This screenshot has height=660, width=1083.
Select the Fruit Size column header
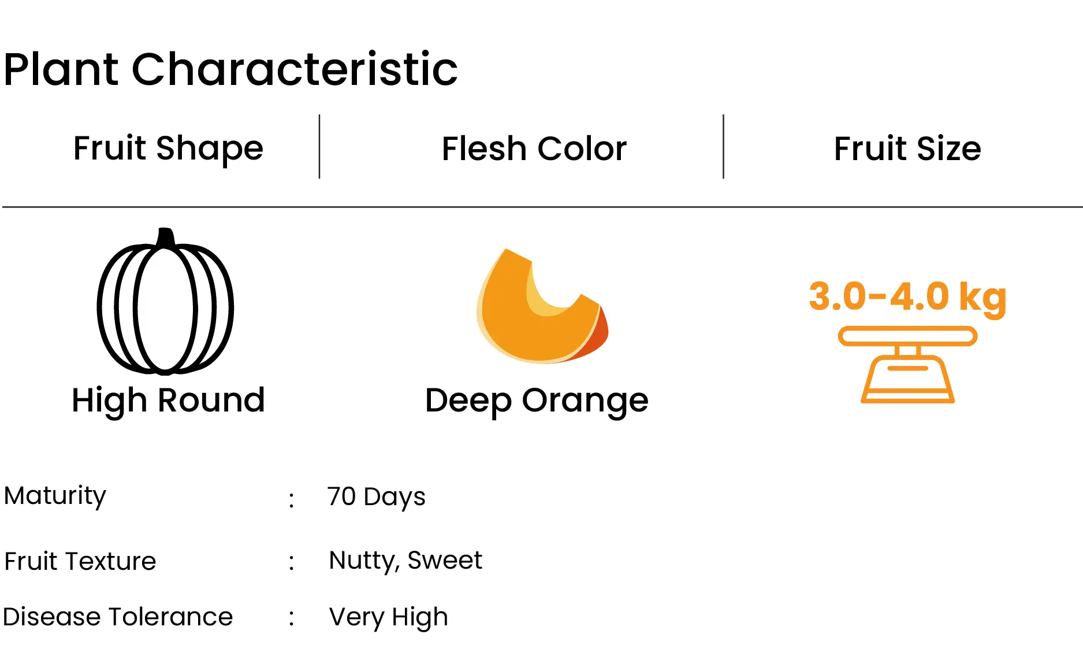click(907, 149)
